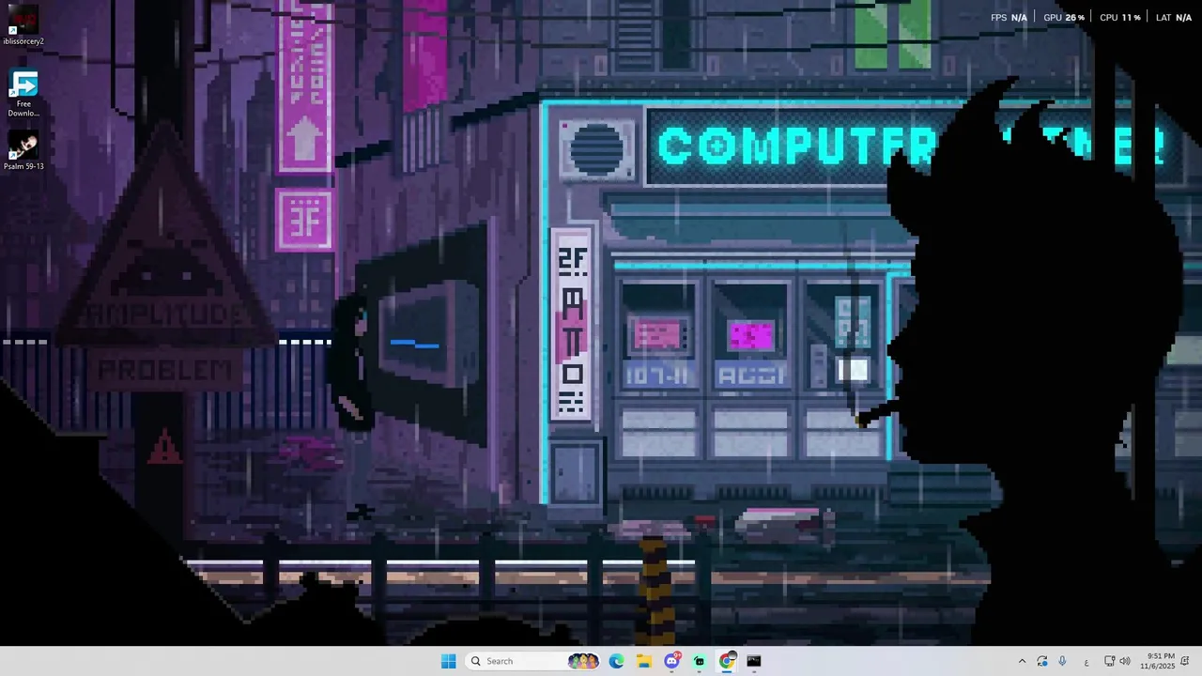The width and height of the screenshot is (1202, 676).
Task: Show hidden system tray icons
Action: [x=1022, y=661]
